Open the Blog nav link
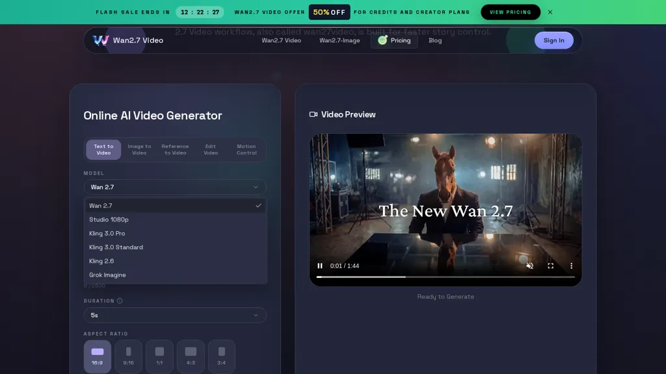The width and height of the screenshot is (666, 374). tap(435, 40)
